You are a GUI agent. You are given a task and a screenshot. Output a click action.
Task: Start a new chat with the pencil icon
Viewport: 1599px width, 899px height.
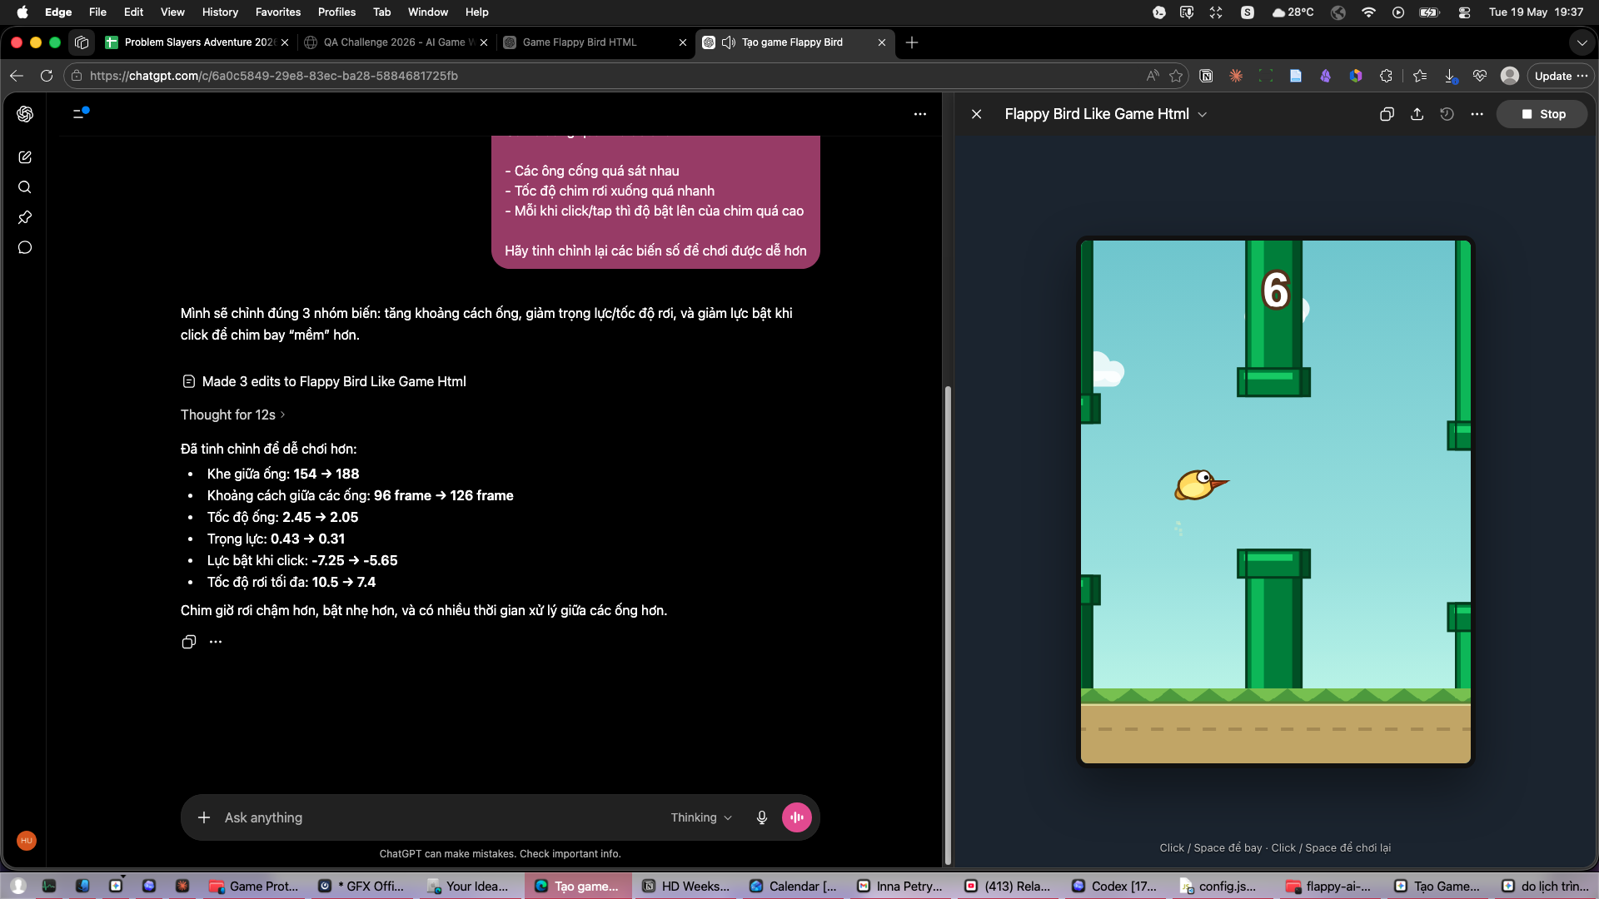click(25, 157)
